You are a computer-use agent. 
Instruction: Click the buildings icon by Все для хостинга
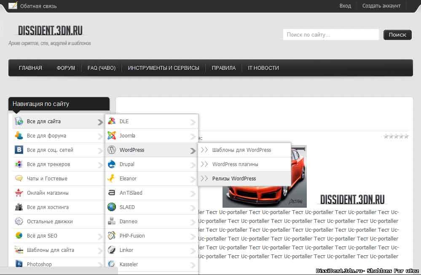point(19,207)
